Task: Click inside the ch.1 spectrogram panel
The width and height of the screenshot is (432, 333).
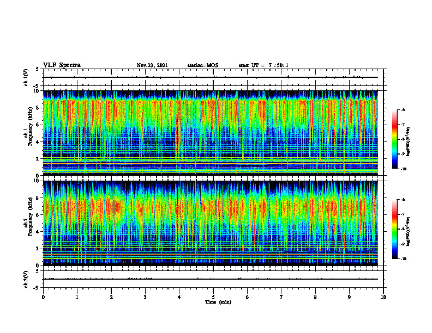Action: (210, 133)
